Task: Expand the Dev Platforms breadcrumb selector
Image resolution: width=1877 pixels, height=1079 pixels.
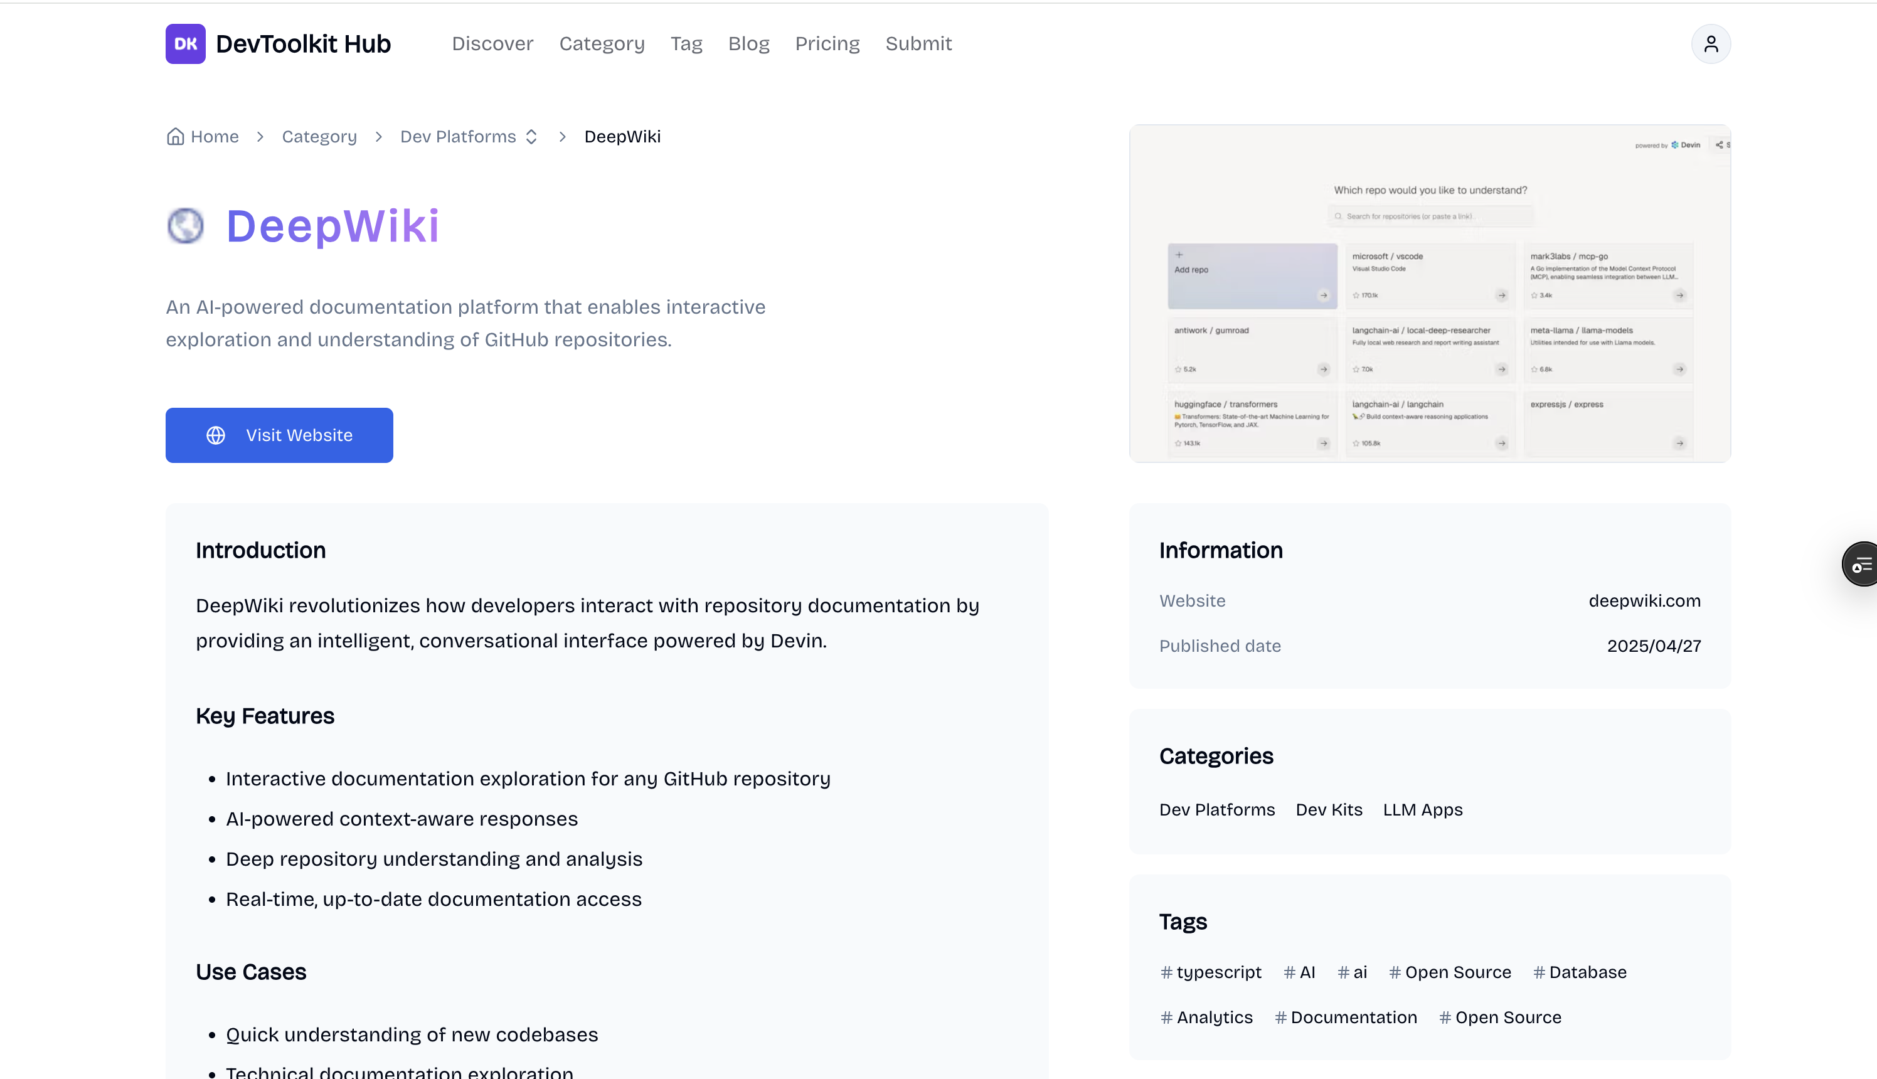Action: (531, 136)
